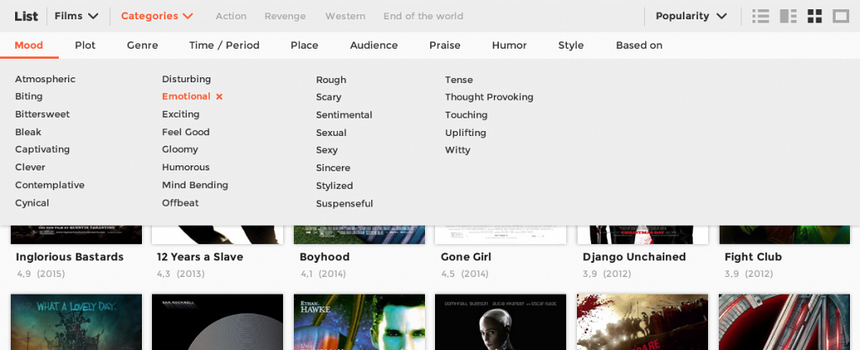This screenshot has height=350, width=860.
Task: Open the Gone Girl film title
Action: [466, 257]
